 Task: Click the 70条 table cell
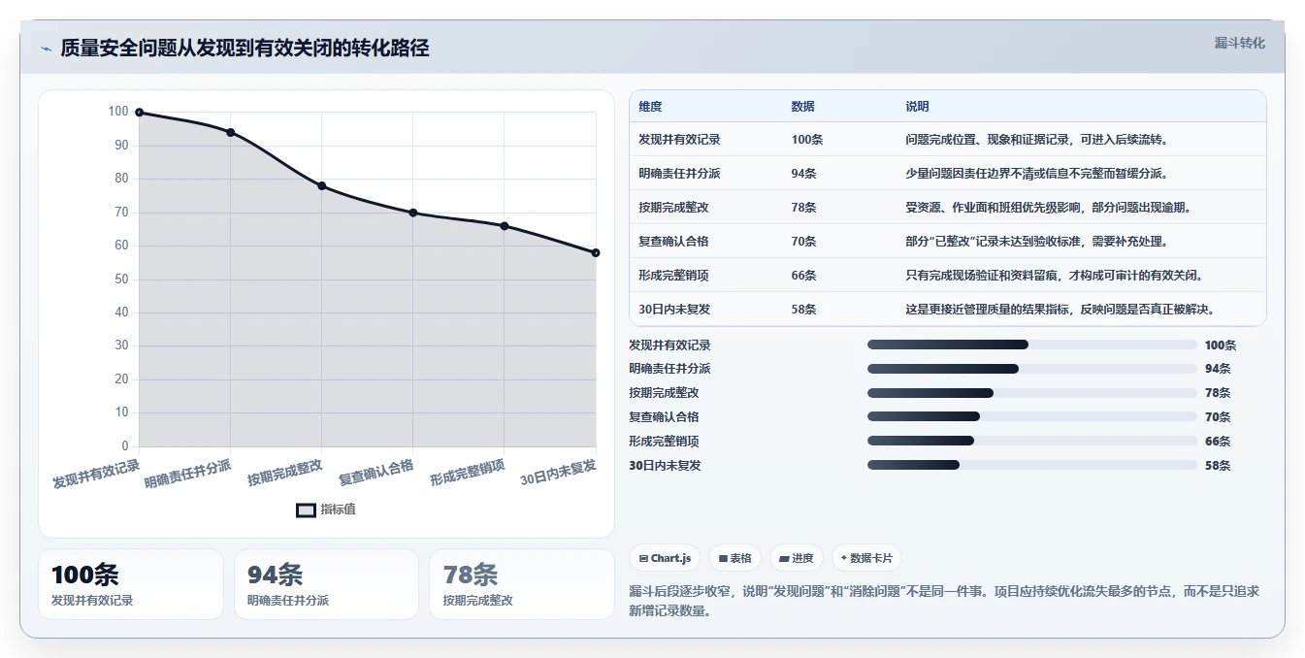tap(803, 242)
